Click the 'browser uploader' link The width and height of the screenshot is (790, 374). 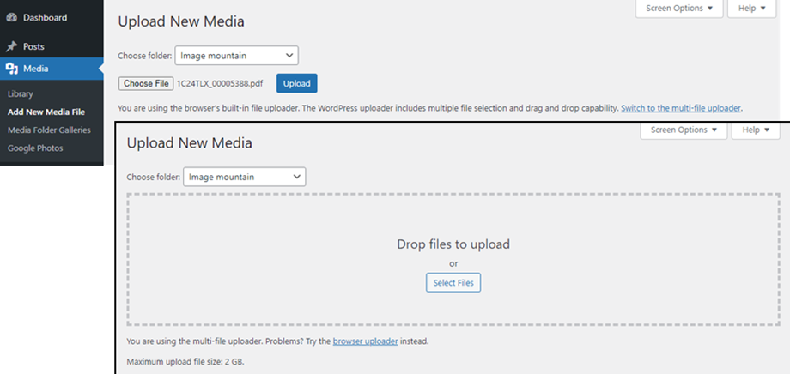coord(363,341)
